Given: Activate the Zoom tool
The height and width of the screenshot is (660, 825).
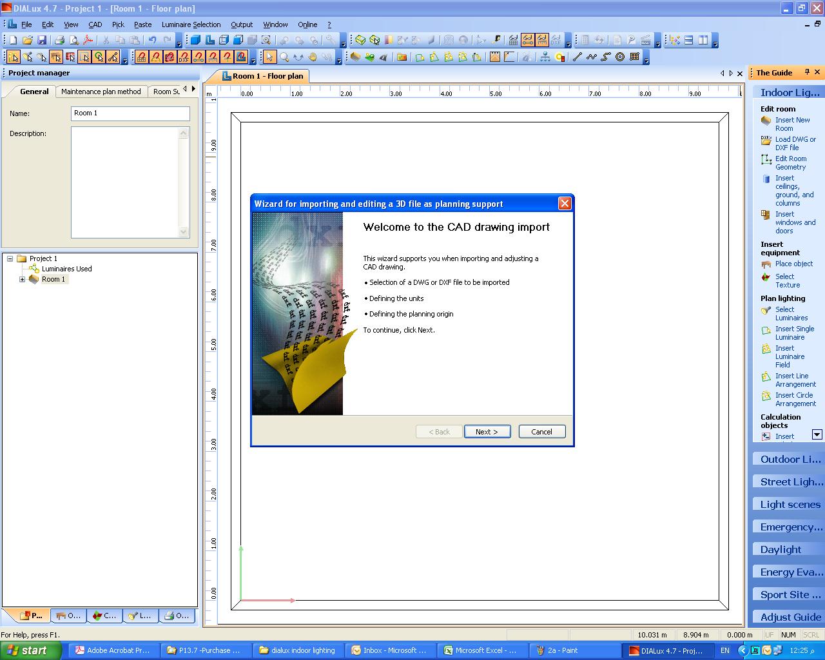Looking at the screenshot, I should click(284, 57).
